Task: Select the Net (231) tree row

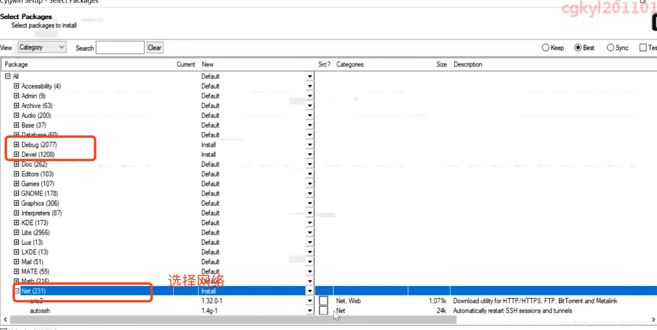Action: [328, 291]
